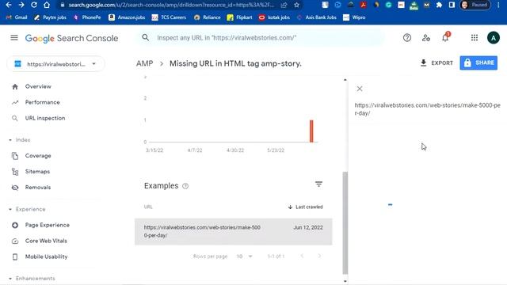Click the Jun 12, 2022 crawl date
The image size is (507, 285).
308,227
